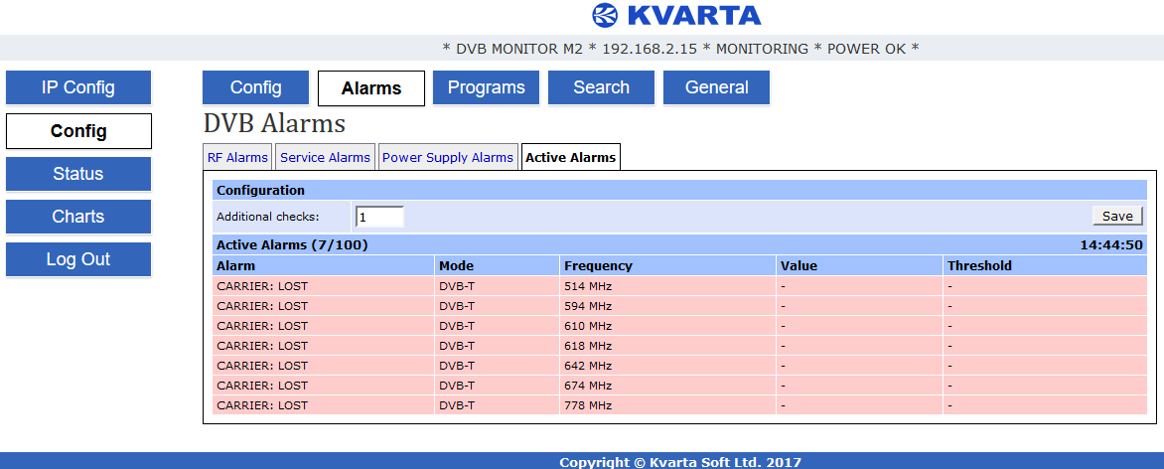
Task: Click the 642 MHz frequency cell
Action: (668, 366)
